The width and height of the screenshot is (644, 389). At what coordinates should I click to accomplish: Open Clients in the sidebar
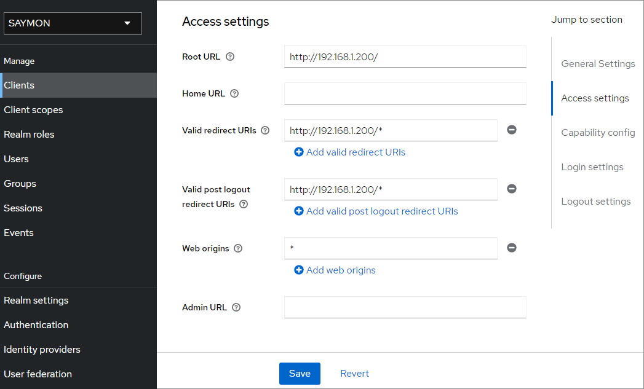[79, 85]
